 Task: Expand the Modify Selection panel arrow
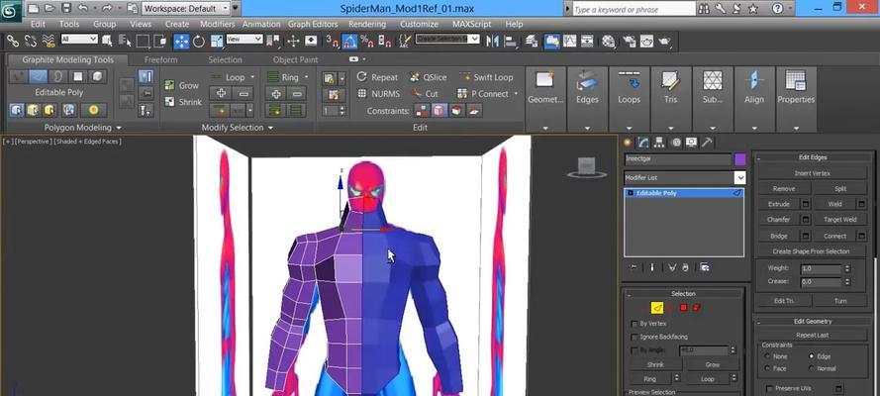[x=270, y=128]
